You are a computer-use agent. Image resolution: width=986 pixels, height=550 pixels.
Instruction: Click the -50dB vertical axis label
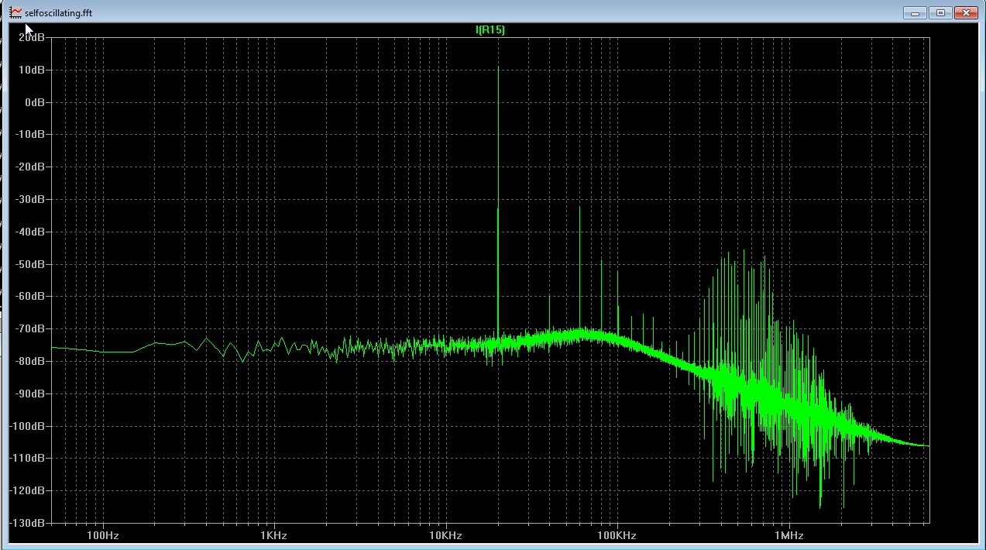[x=31, y=263]
